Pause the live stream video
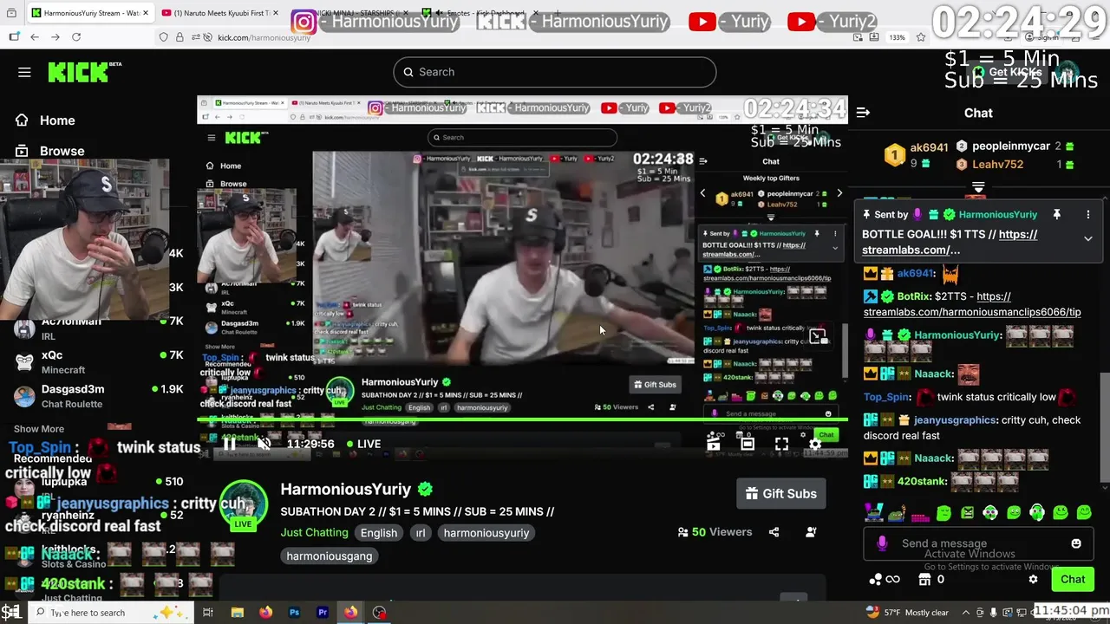The width and height of the screenshot is (1110, 624). (x=229, y=444)
